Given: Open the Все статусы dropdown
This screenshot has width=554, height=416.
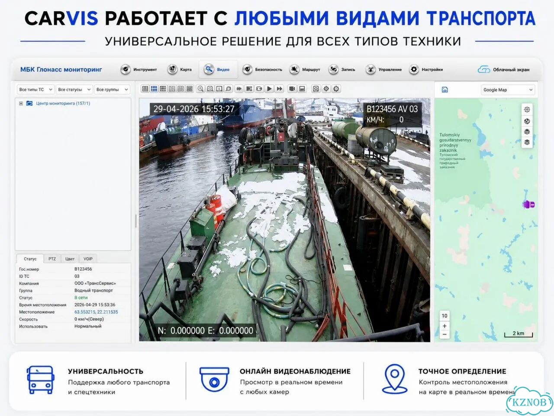Looking at the screenshot, I should [74, 90].
